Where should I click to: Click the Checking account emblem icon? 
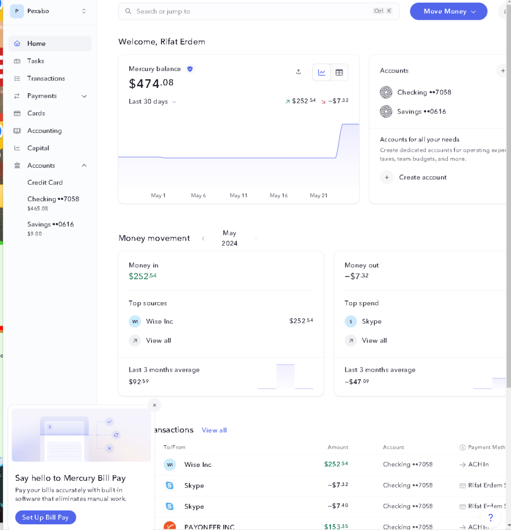pyautogui.click(x=386, y=92)
